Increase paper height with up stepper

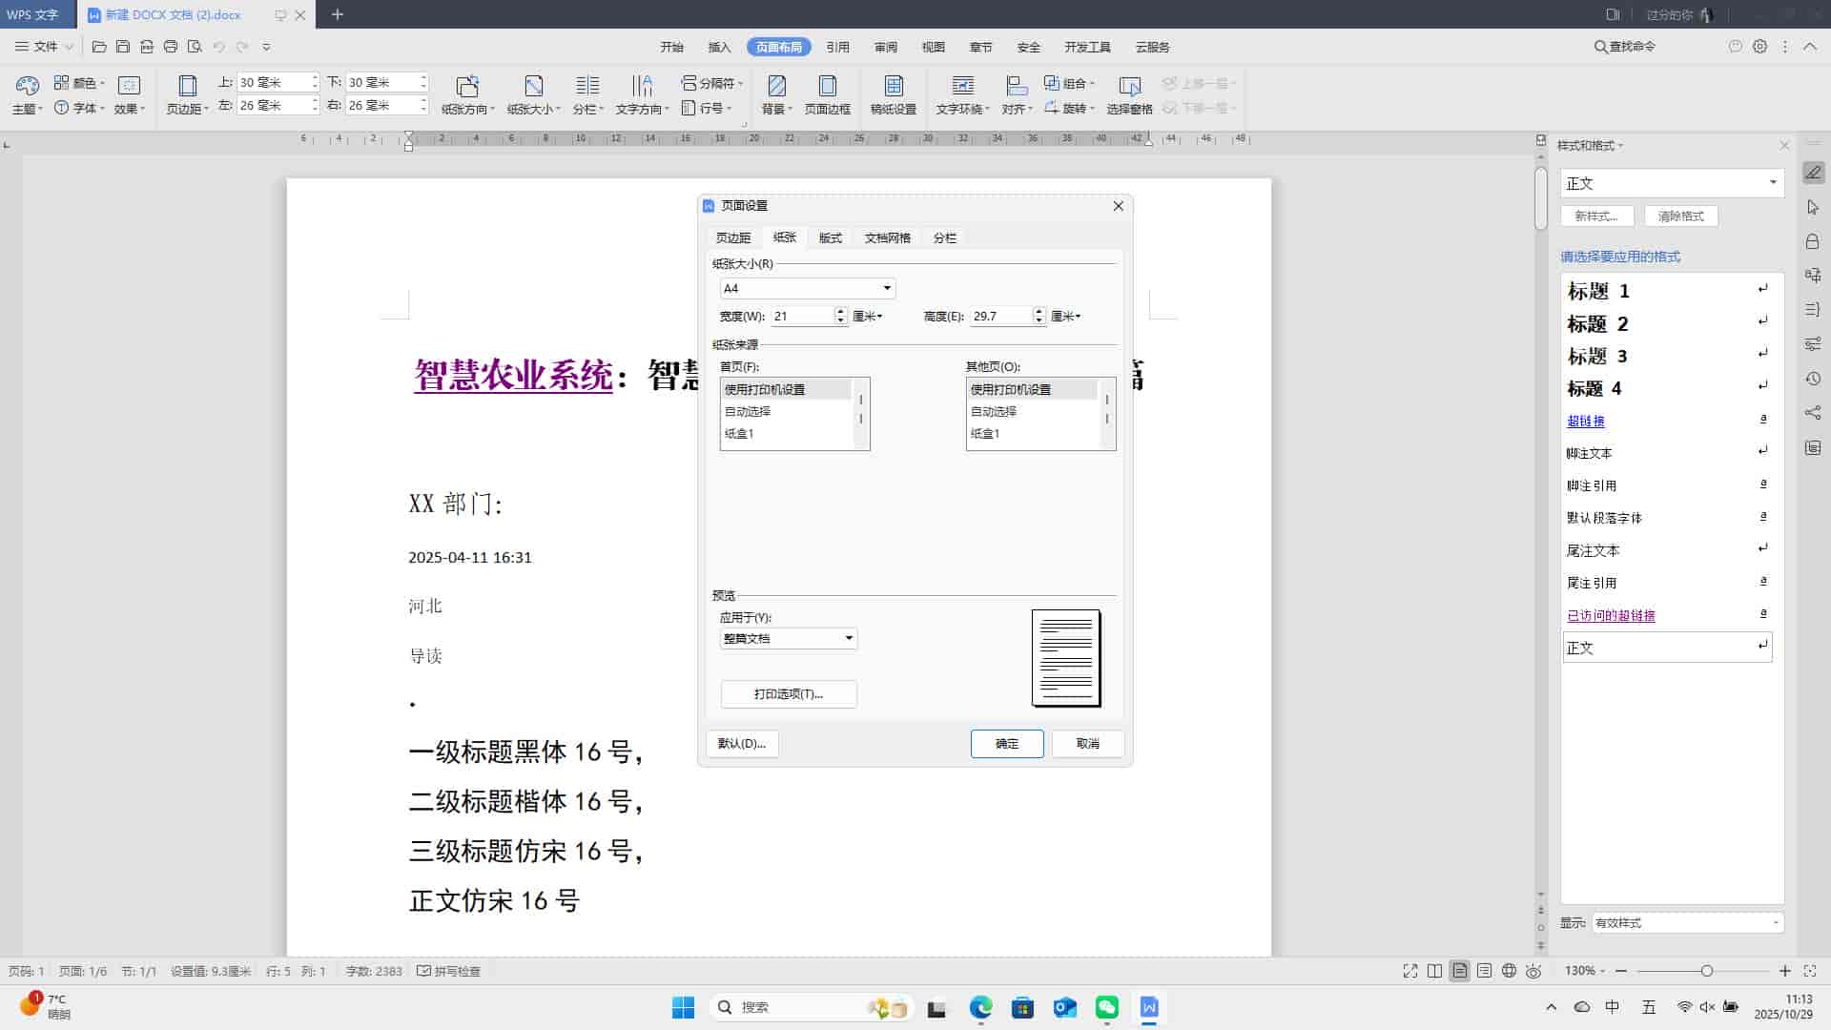[x=1039, y=311]
